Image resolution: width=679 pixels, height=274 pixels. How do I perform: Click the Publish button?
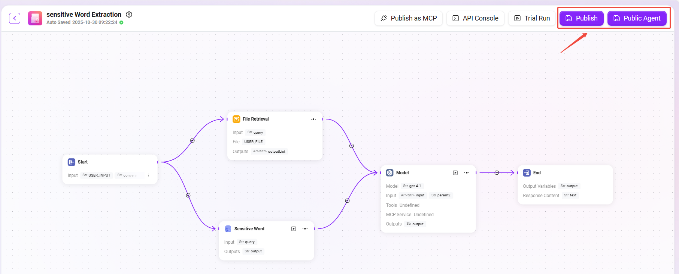tap(581, 18)
